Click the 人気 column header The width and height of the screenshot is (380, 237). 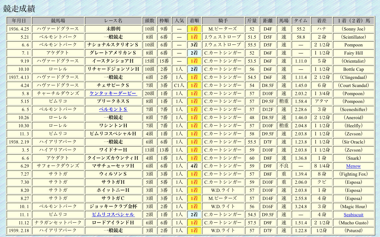pos(179,20)
